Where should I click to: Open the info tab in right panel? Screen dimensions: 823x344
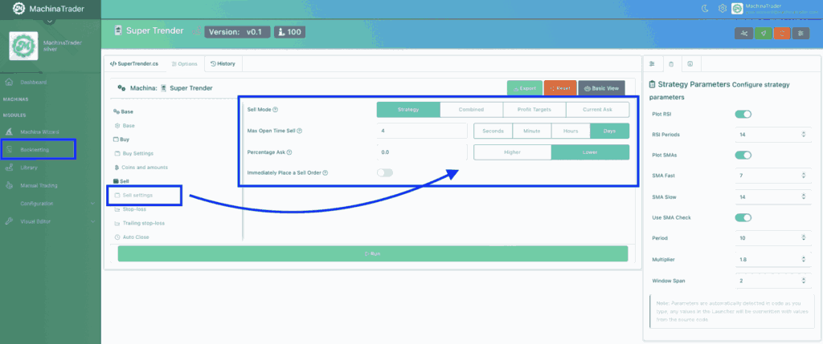pos(690,64)
